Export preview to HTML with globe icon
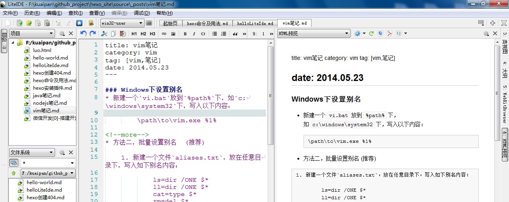509x202 pixels. [380, 34]
